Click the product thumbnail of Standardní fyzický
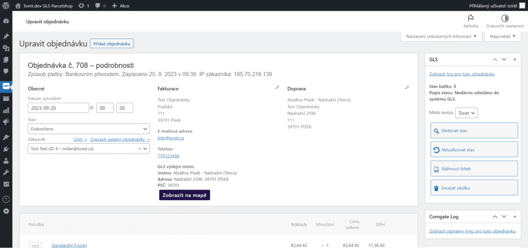Viewport: 528px width, 248px height. (x=36, y=244)
